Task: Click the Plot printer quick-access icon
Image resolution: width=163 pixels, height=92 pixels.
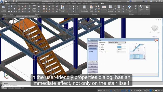Action: (16, 1)
